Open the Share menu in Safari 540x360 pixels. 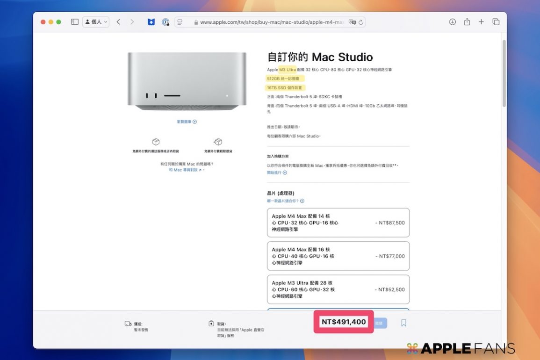pyautogui.click(x=467, y=22)
